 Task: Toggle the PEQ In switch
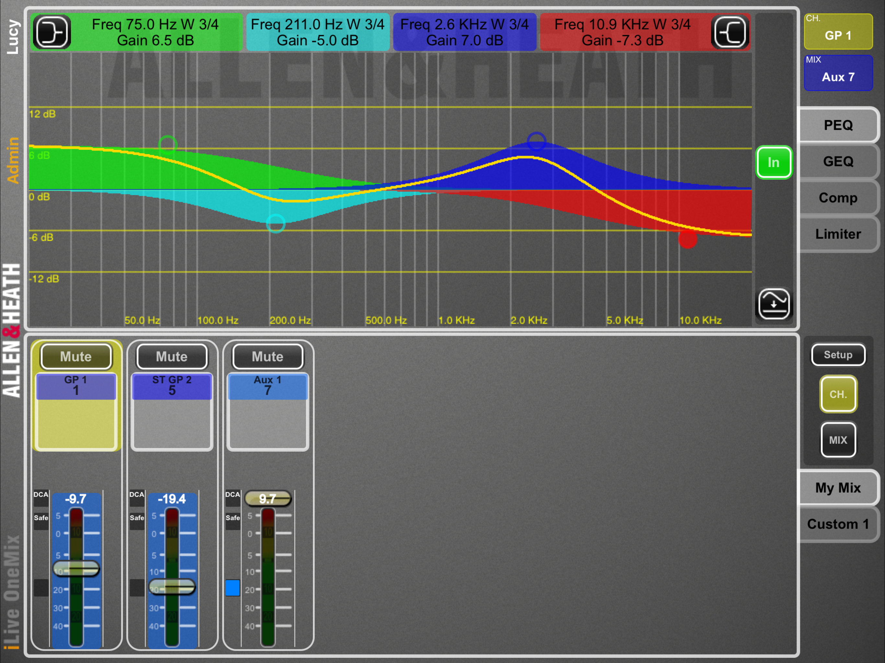pos(773,163)
